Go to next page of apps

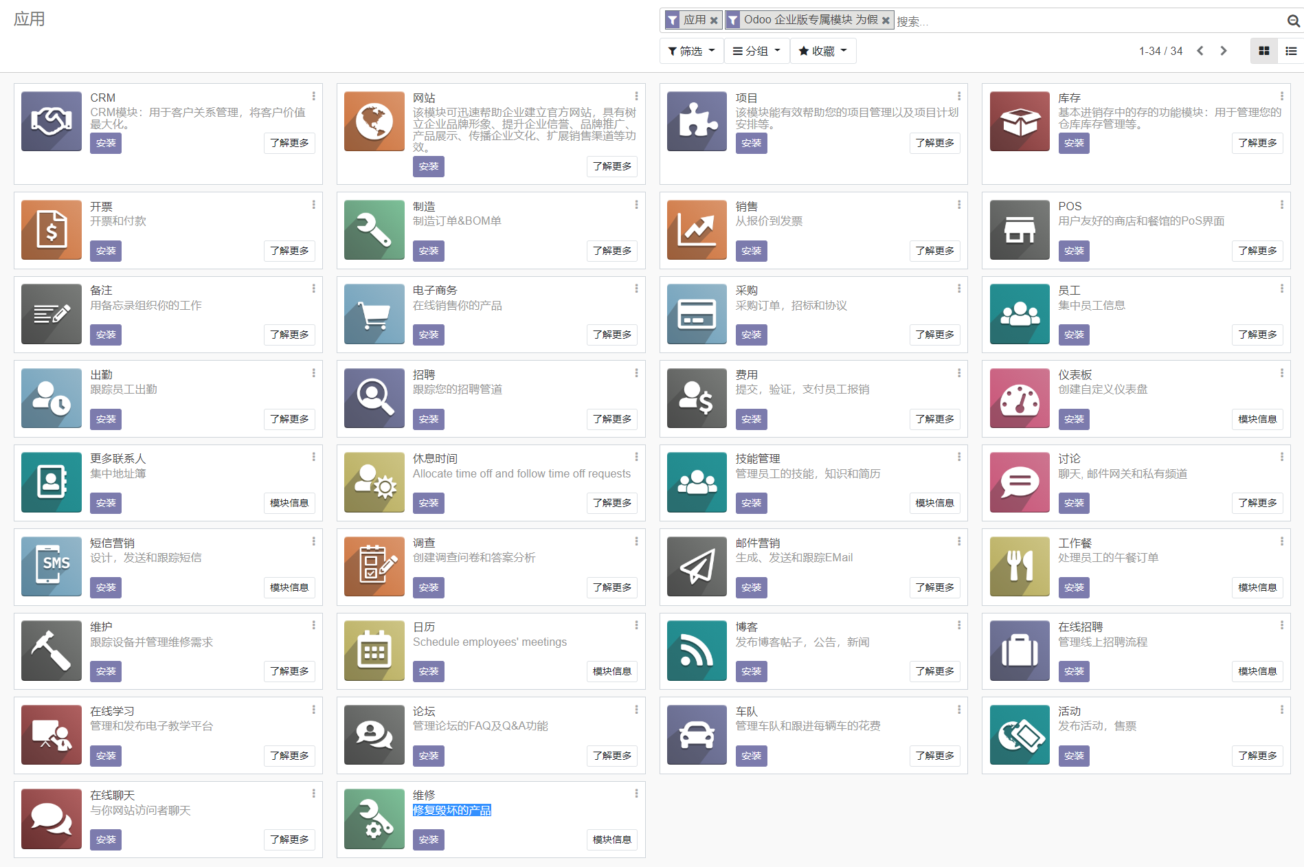coord(1224,51)
